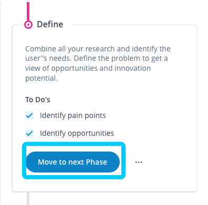Click empty space beneath the Move to next Phase button
The width and height of the screenshot is (208, 205).
coord(74,185)
